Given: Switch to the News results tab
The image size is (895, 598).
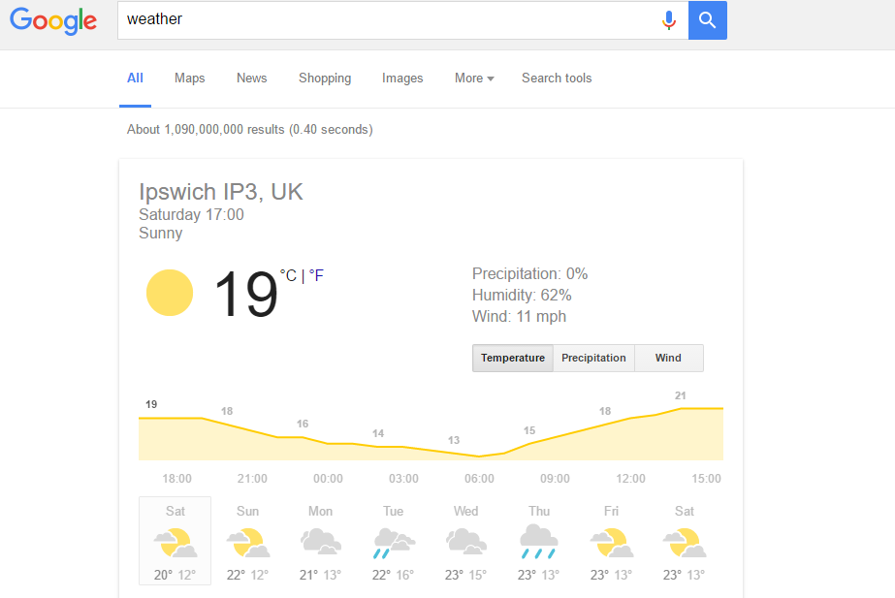Looking at the screenshot, I should [252, 79].
